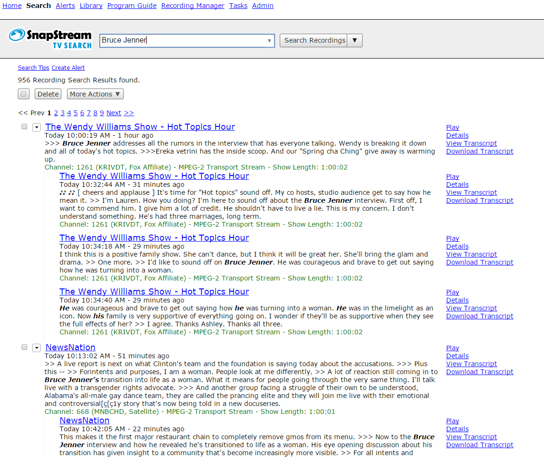Screen dimensions: 544x457
Task: Tick the select-all checkbox next to Delete
Action: coord(23,94)
